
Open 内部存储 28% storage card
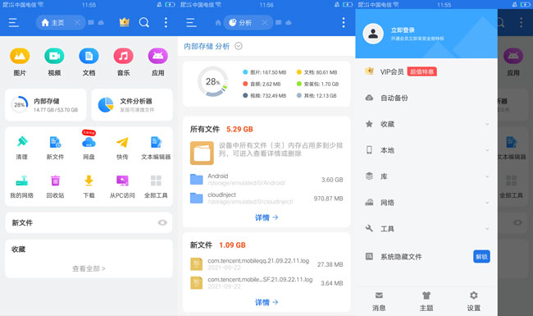(x=46, y=105)
